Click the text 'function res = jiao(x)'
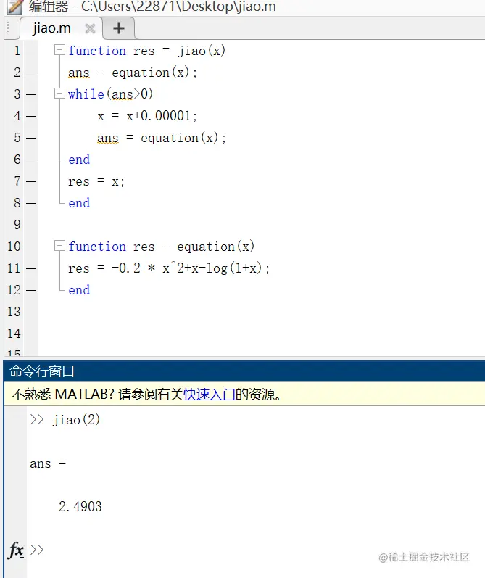Image resolution: width=485 pixels, height=578 pixels. [x=146, y=51]
